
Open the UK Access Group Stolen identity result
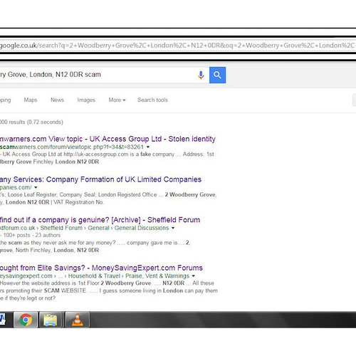click(108, 139)
